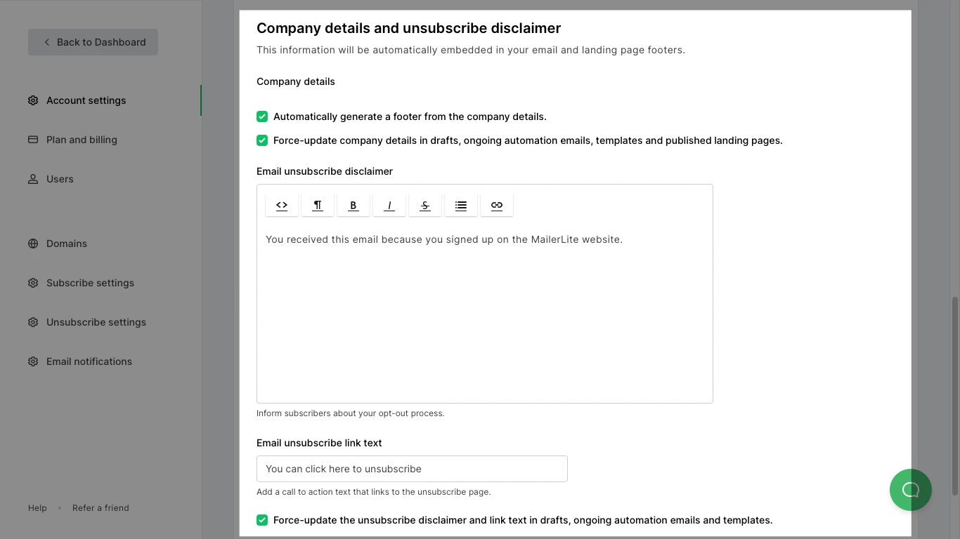960x539 pixels.
Task: Click the HTML code view icon
Action: click(x=282, y=206)
